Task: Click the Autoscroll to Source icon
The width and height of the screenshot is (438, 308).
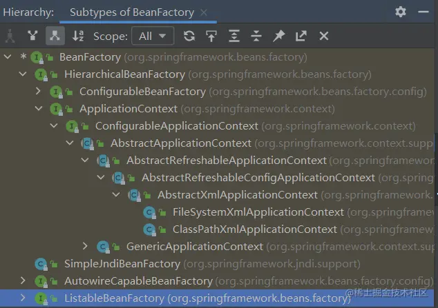Action: click(x=211, y=36)
